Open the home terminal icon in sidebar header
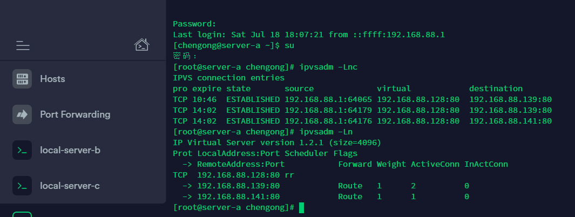Viewport: 575px width, 217px height. pyautogui.click(x=142, y=45)
